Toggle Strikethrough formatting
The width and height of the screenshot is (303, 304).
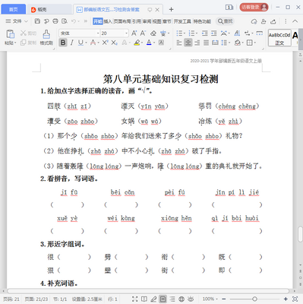pos(93,43)
